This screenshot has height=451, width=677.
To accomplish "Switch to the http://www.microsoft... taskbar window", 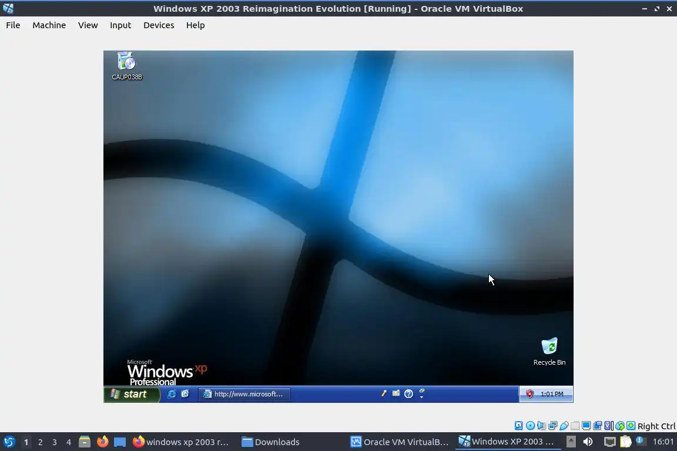I will point(244,394).
